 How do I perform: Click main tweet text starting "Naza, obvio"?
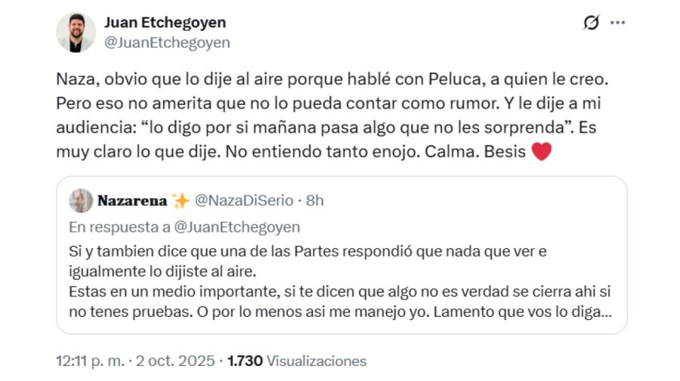pyautogui.click(x=302, y=79)
